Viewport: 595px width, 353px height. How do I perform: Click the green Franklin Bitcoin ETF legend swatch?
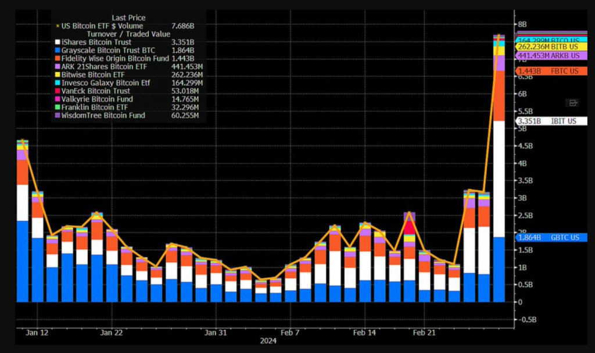[x=57, y=108]
